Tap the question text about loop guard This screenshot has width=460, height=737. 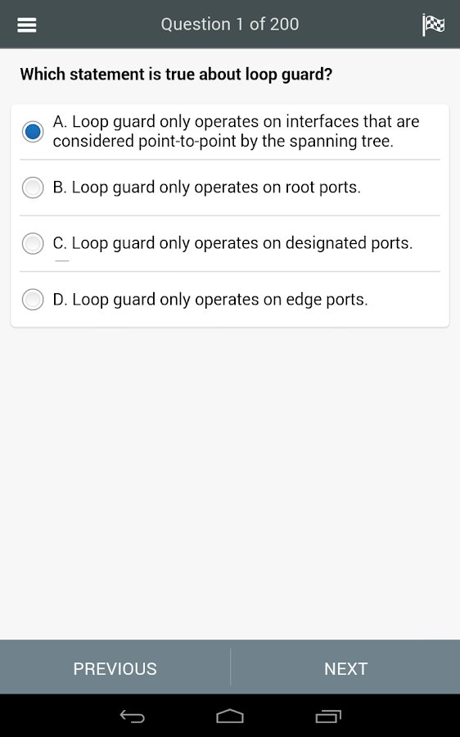[x=176, y=75]
